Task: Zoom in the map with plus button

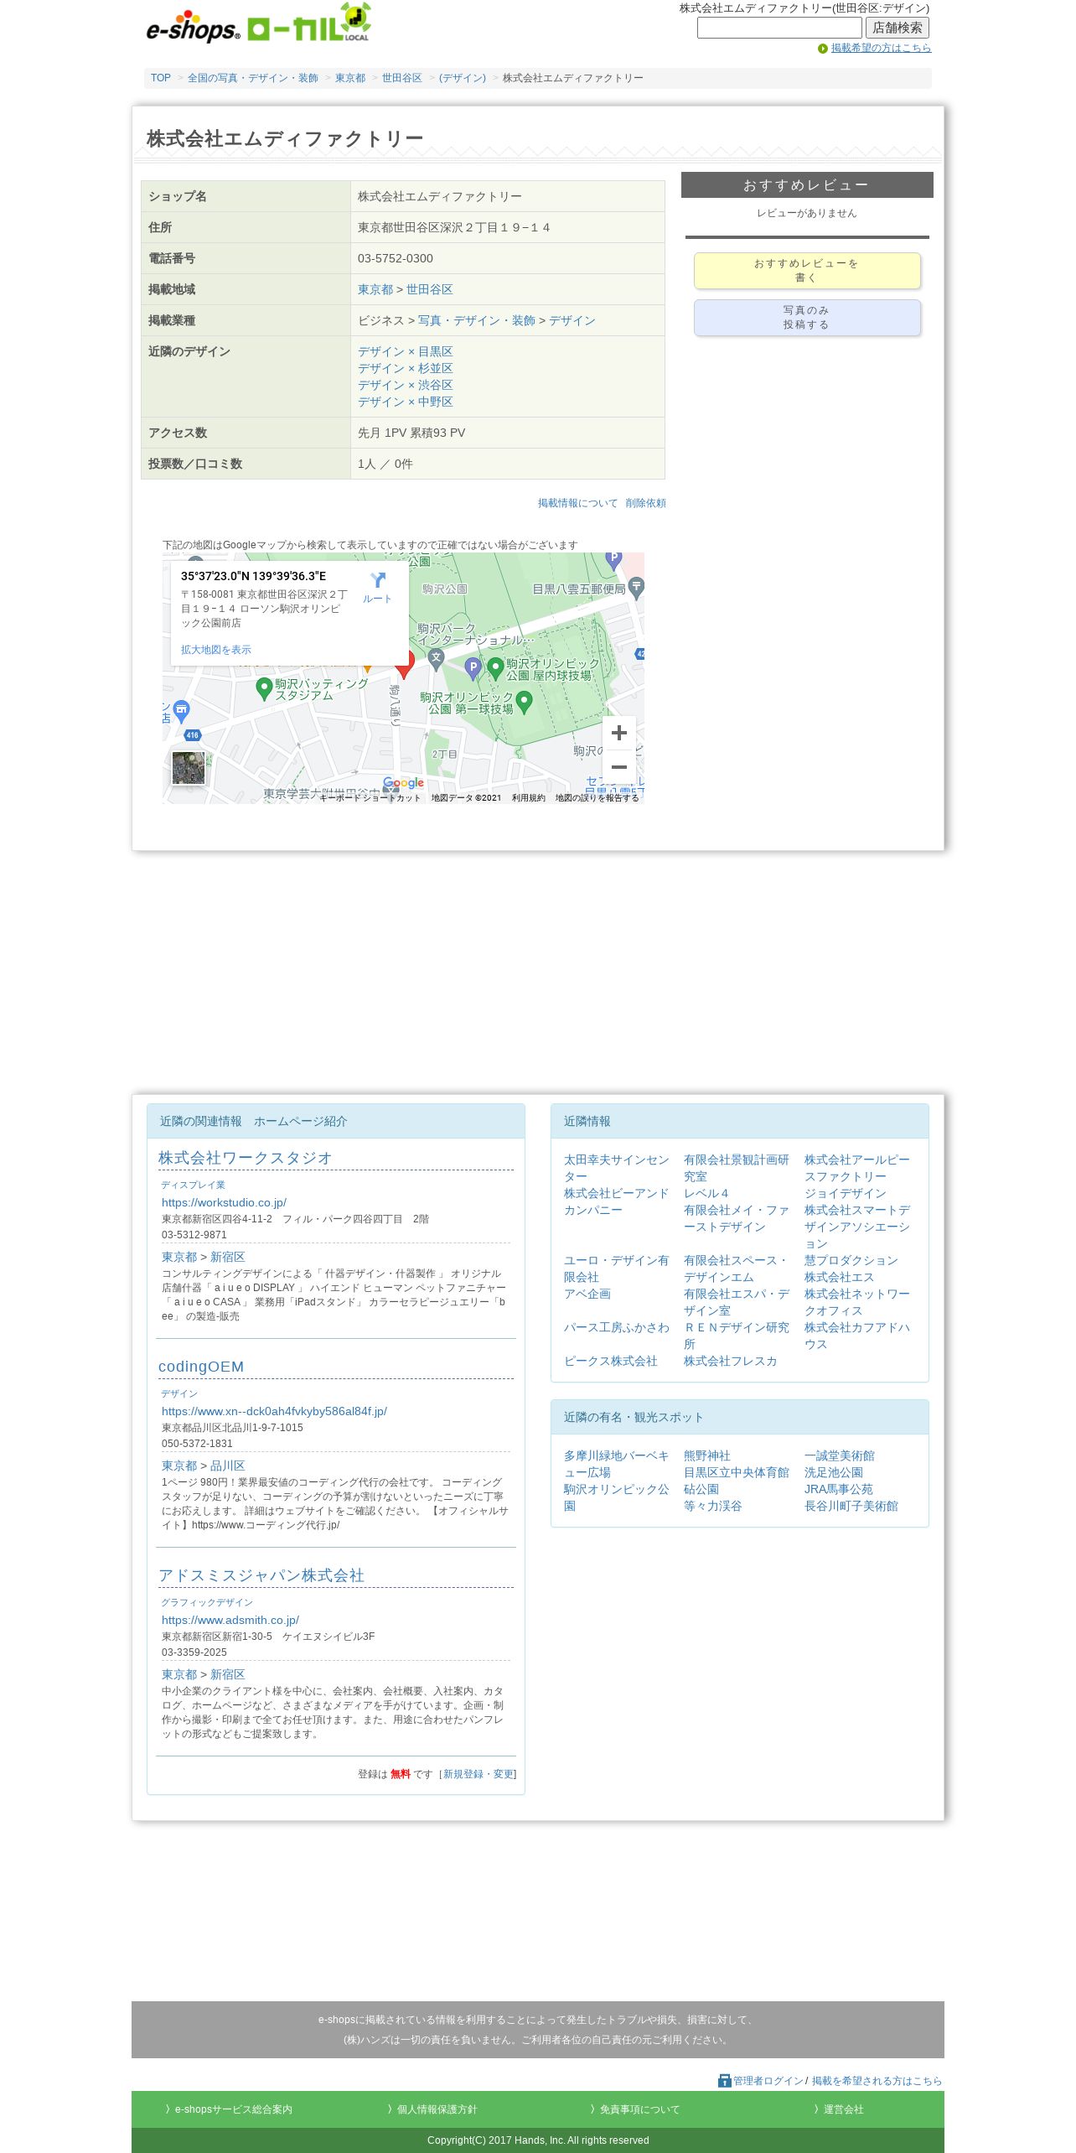Action: coord(619,733)
